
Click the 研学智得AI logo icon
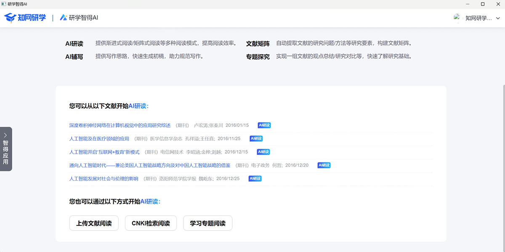64,18
